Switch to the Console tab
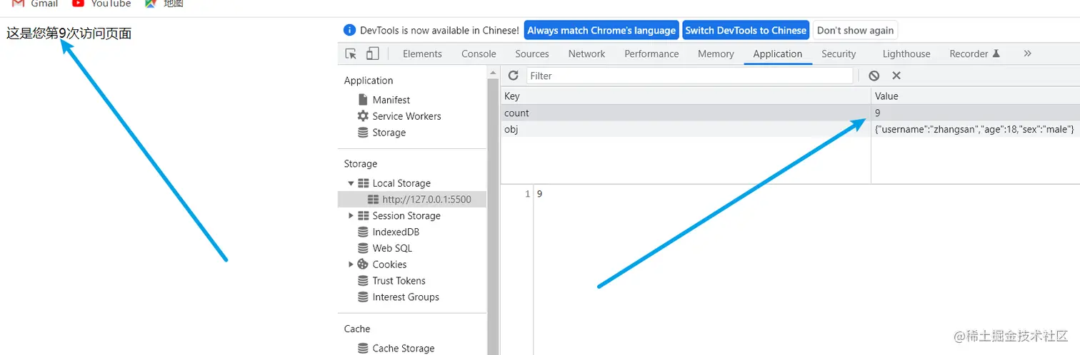Image resolution: width=1080 pixels, height=355 pixels. click(x=479, y=54)
